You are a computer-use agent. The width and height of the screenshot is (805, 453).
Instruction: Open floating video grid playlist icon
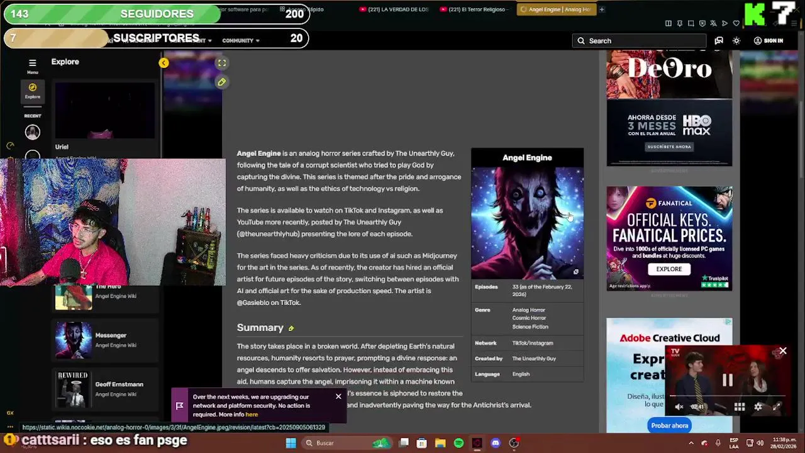[x=740, y=407]
